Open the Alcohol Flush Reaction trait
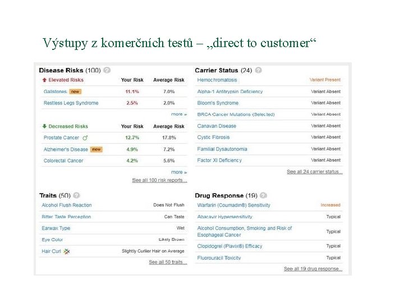This screenshot has width=404, height=303. (x=67, y=205)
